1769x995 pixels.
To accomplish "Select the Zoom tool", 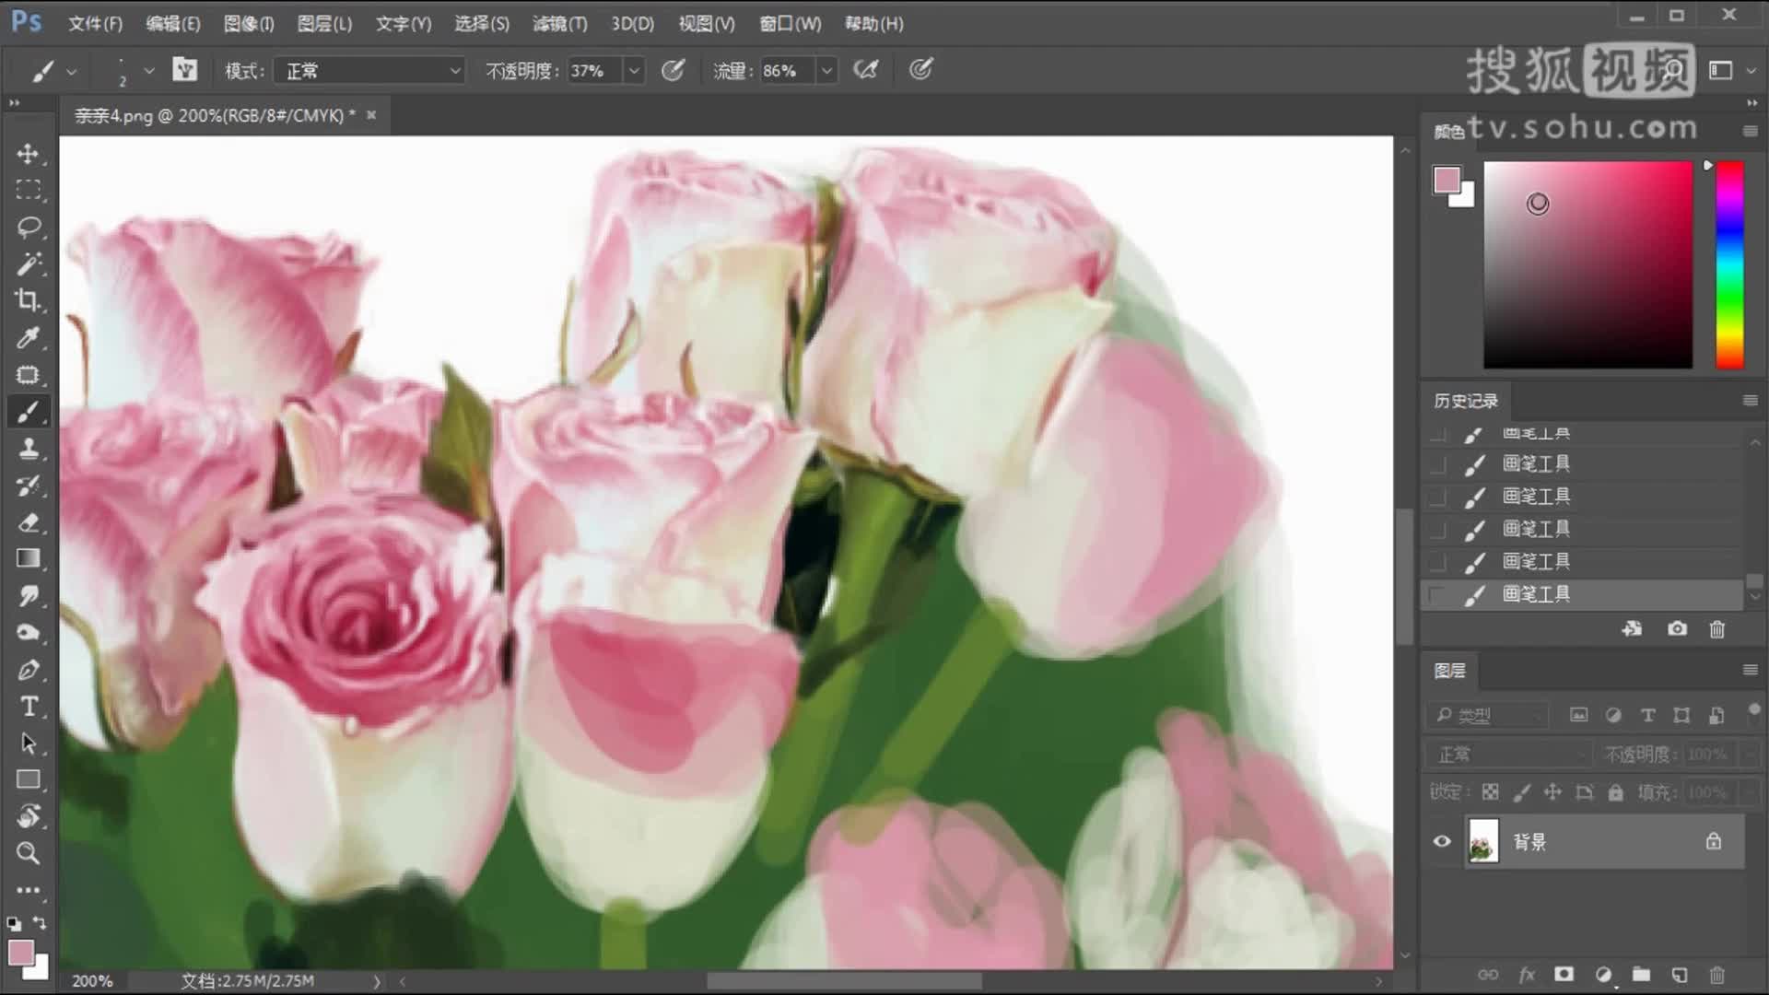I will tap(29, 854).
